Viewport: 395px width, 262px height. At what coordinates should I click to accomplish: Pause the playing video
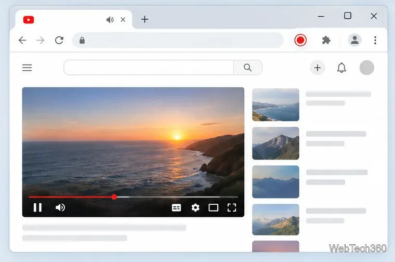(x=37, y=207)
